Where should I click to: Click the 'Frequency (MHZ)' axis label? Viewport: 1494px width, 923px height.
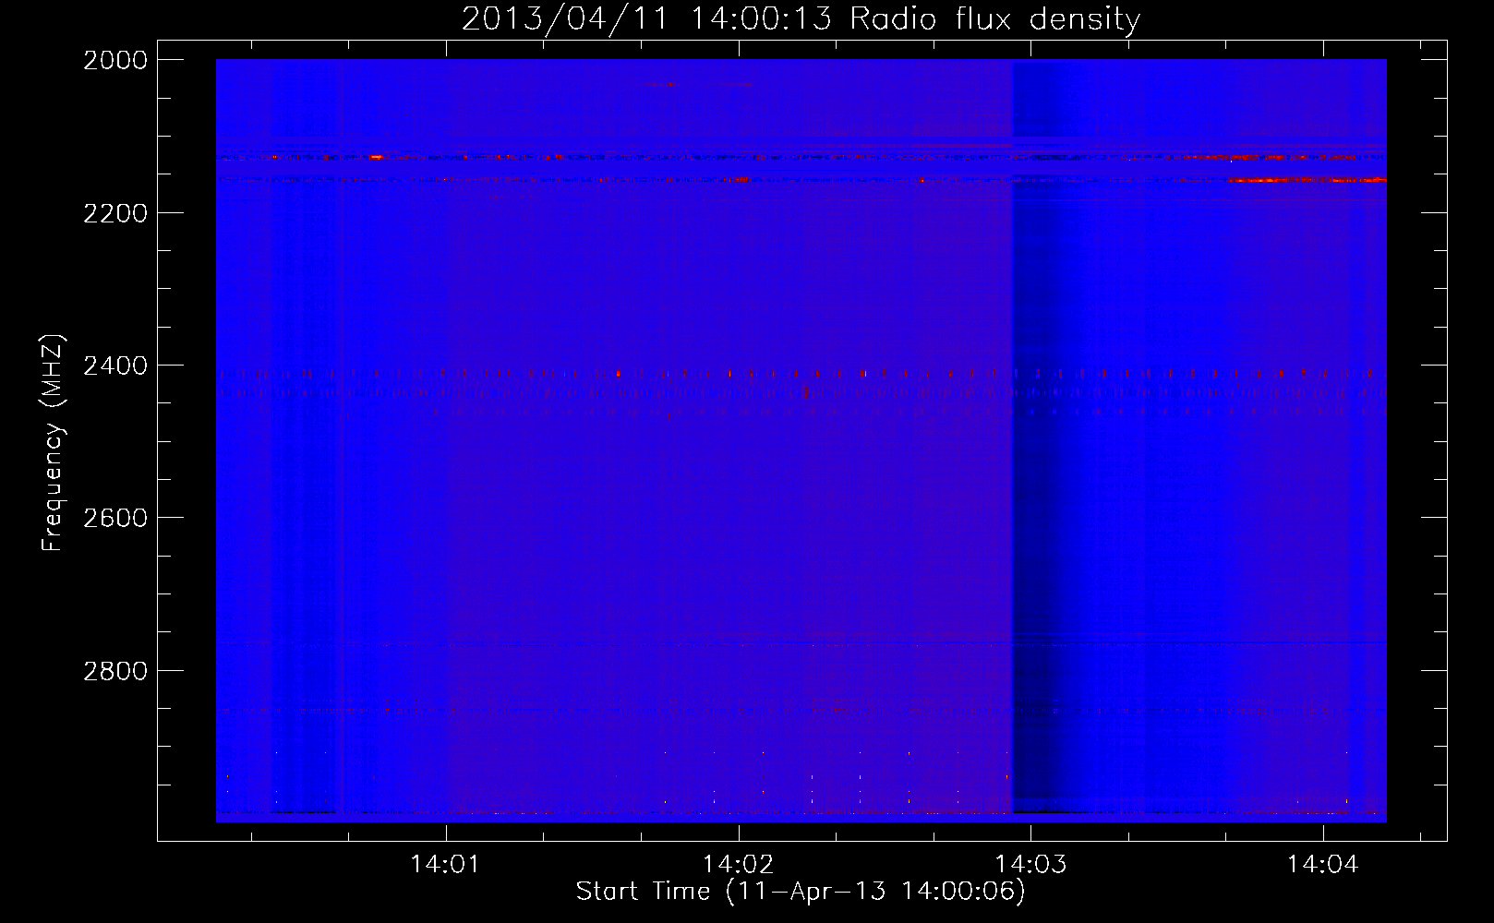click(54, 443)
